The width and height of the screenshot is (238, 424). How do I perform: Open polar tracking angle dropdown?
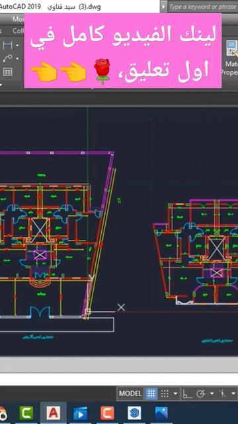coord(212,394)
